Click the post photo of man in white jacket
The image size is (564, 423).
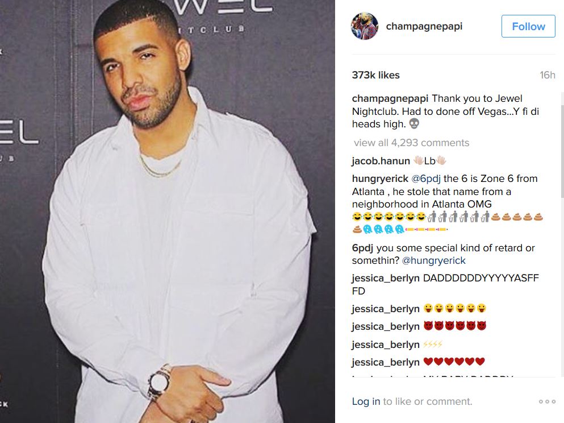(x=167, y=212)
